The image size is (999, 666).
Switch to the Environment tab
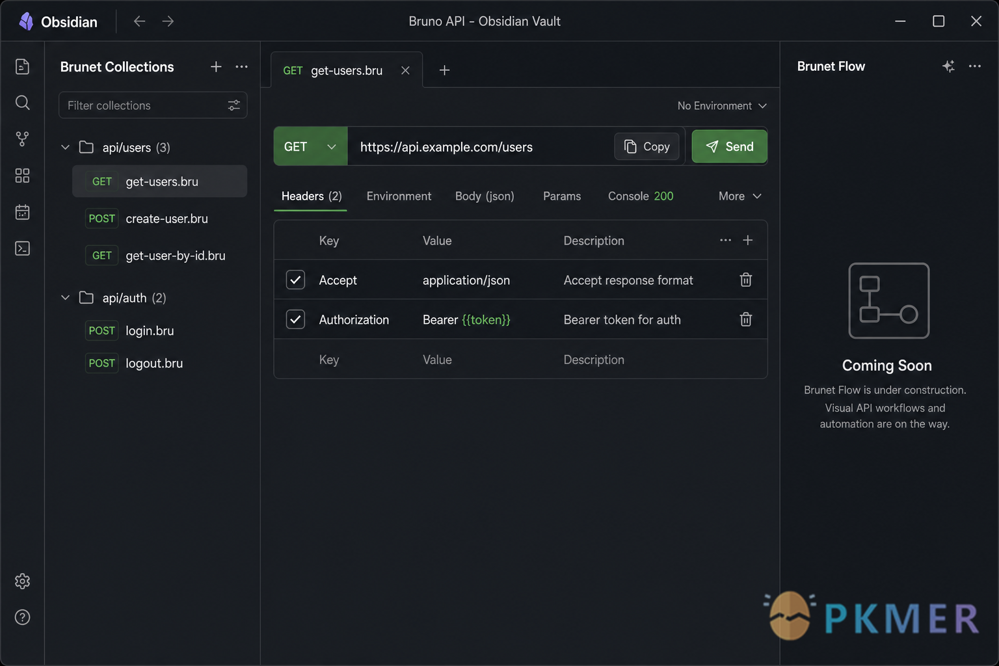click(399, 196)
